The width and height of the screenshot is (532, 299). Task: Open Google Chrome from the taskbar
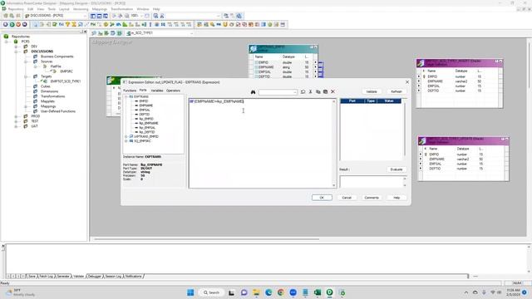pyautogui.click(x=281, y=292)
